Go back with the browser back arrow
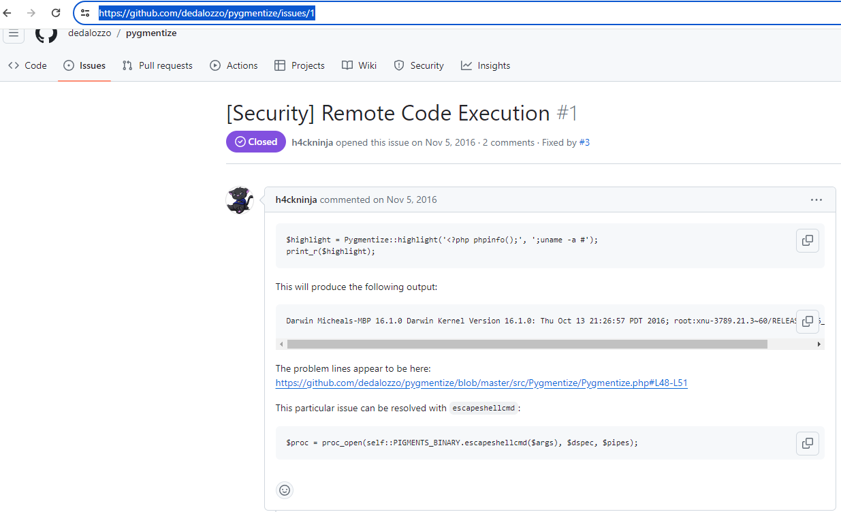 pos(8,13)
